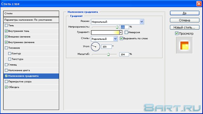203x114 pixels.
Task: Click the Масштаб slider handle
Action: click(108, 54)
